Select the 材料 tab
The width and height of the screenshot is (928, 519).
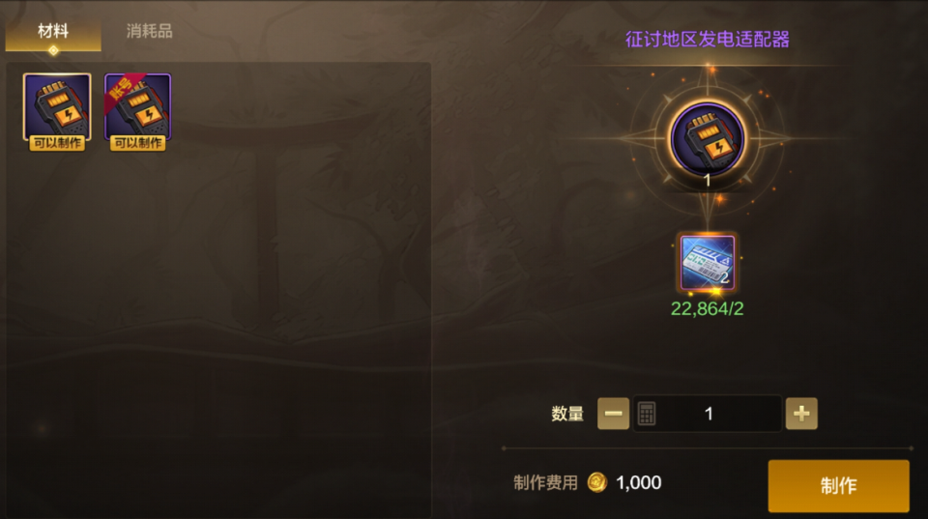[x=53, y=33]
